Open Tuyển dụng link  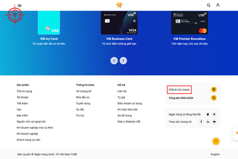(x=83, y=103)
